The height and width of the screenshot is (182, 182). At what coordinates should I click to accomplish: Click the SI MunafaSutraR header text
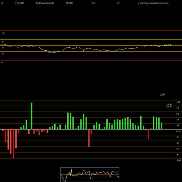[x=45, y=3]
